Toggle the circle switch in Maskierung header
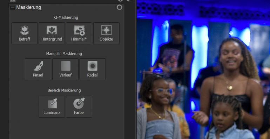Screen dimensions: 270x139 pos(119,7)
